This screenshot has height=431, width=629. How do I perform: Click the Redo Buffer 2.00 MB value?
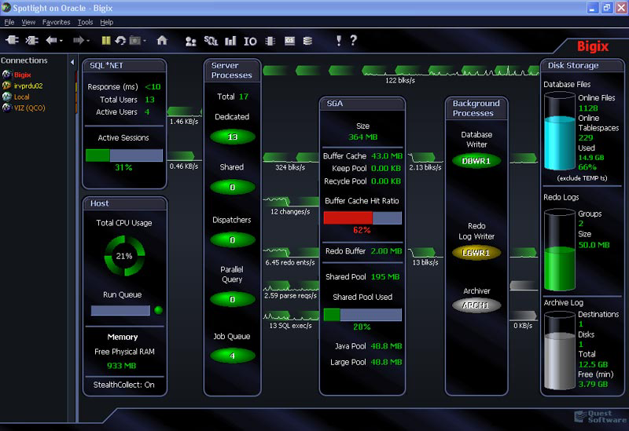coord(386,251)
